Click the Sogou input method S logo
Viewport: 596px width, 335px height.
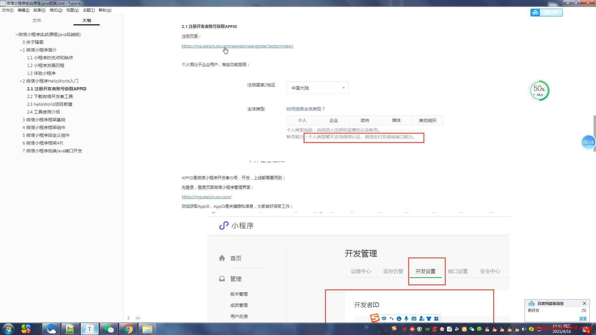pos(375,318)
